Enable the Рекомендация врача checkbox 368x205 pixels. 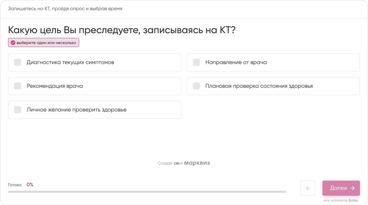17,86
